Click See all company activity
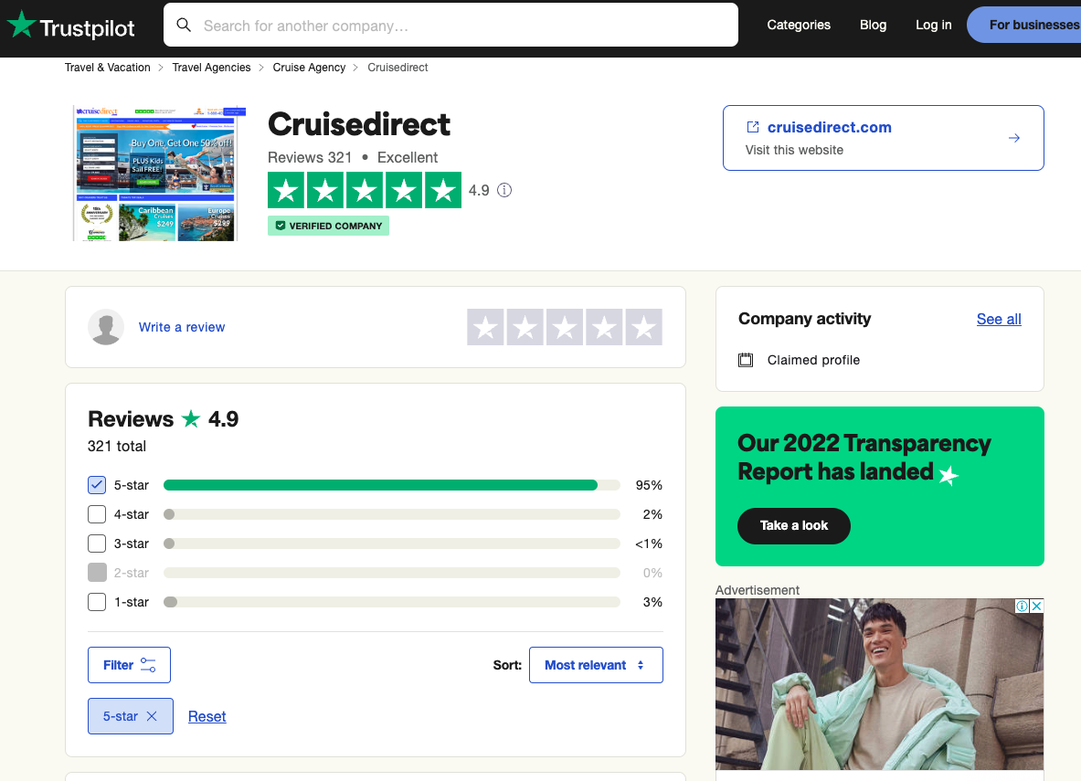 [x=999, y=319]
